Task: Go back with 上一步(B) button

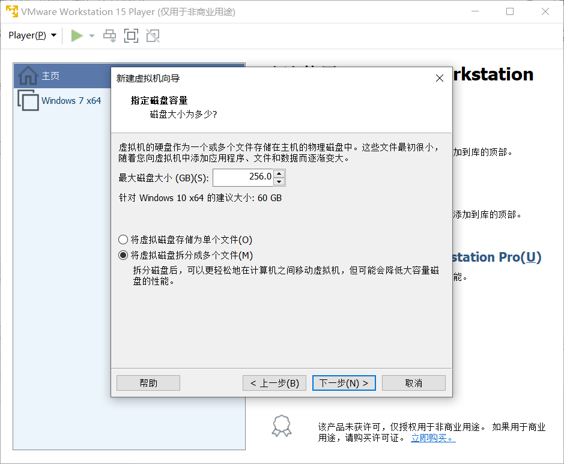Action: [x=274, y=383]
